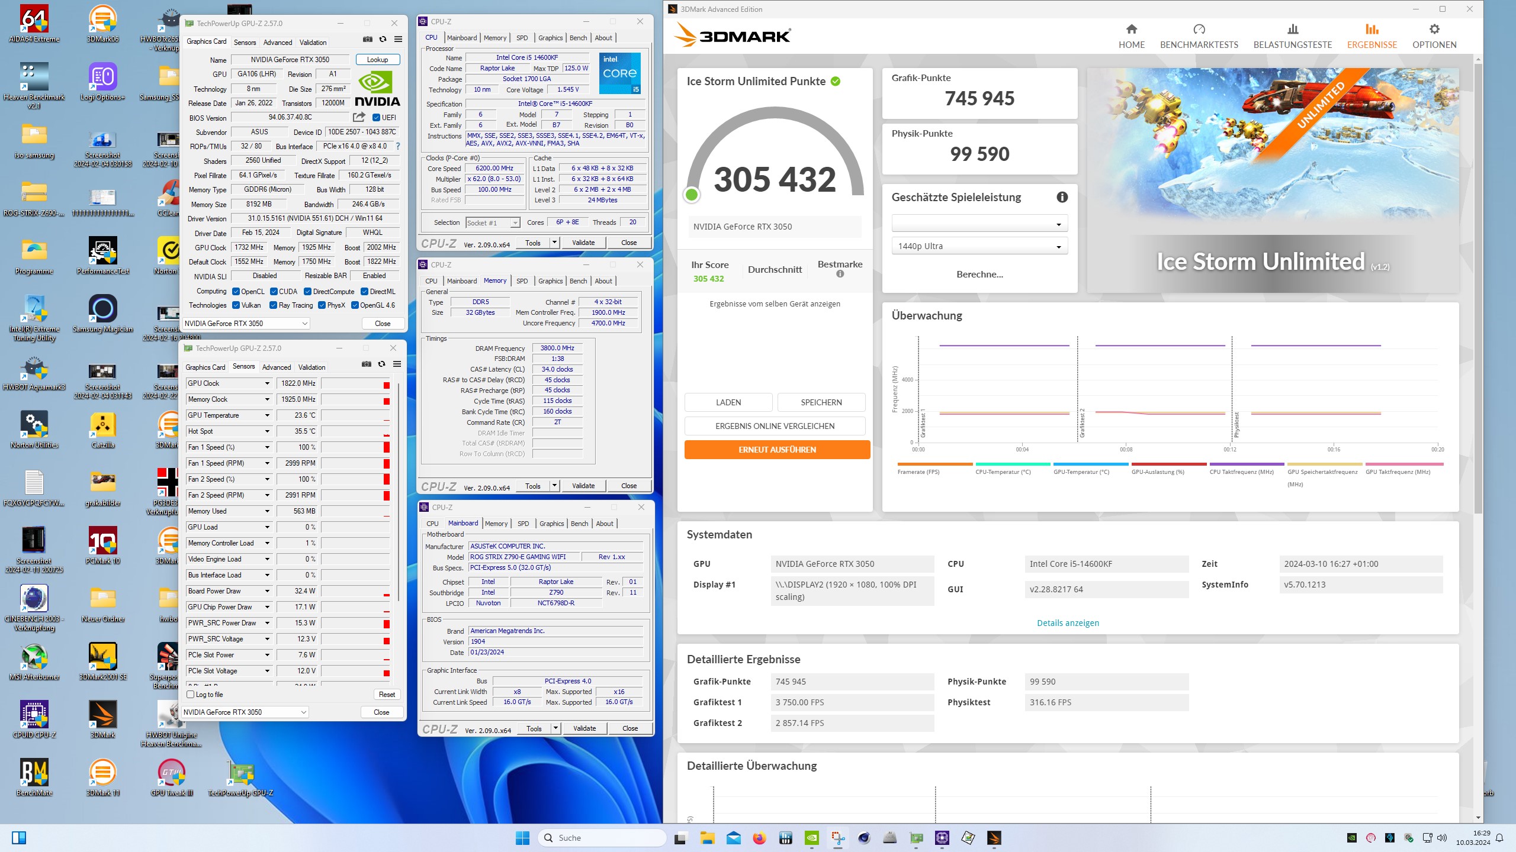Screen dimensions: 1516x852
Task: Click ERGEBNIS ONLINE VERGLEICHEN button
Action: click(x=775, y=426)
